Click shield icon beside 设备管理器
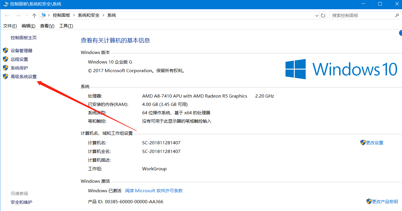The height and width of the screenshot is (211, 402). pyautogui.click(x=5, y=51)
